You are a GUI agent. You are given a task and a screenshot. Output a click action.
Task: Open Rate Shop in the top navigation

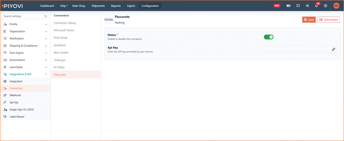79,6
